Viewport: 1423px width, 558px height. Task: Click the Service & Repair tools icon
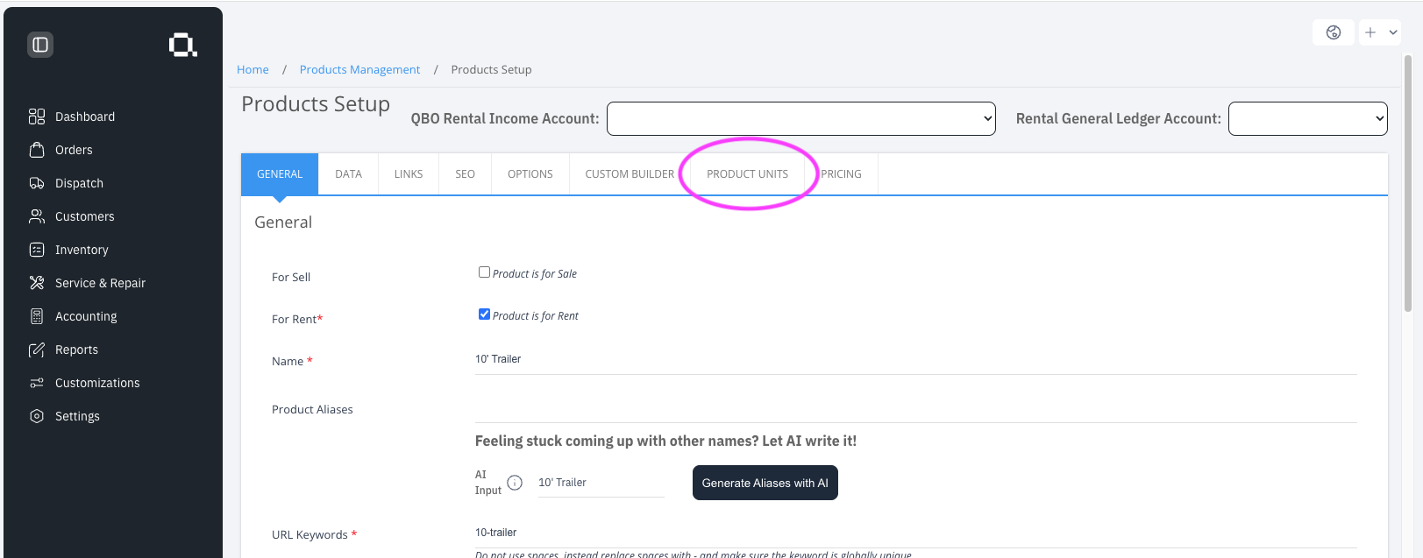(37, 283)
